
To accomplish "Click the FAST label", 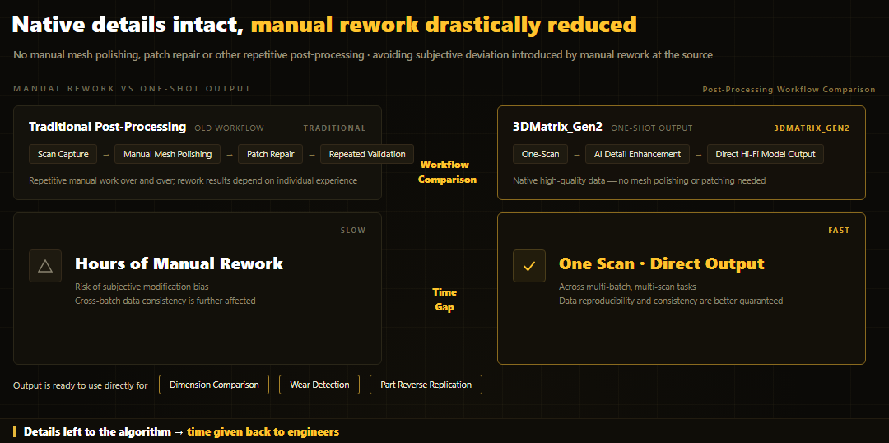I will pos(839,231).
